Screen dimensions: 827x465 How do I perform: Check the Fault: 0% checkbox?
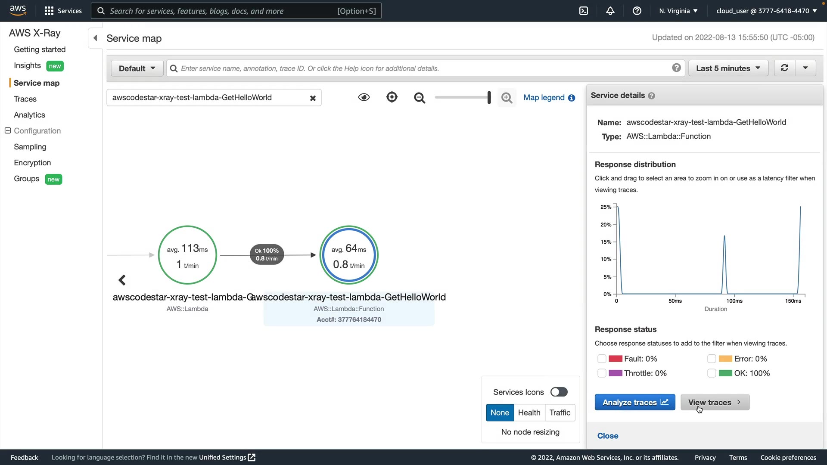[x=602, y=359]
